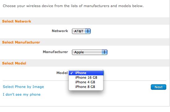Open the Select Phone by Image link
Image resolution: width=170 pixels, height=112 pixels.
click(23, 87)
